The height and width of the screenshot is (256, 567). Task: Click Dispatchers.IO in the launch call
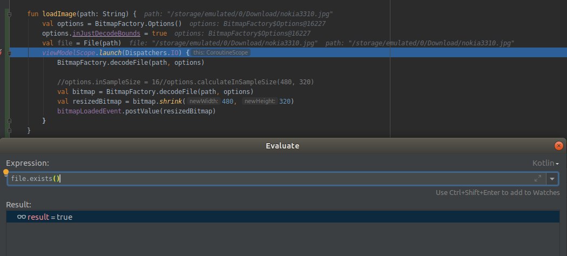pos(152,53)
